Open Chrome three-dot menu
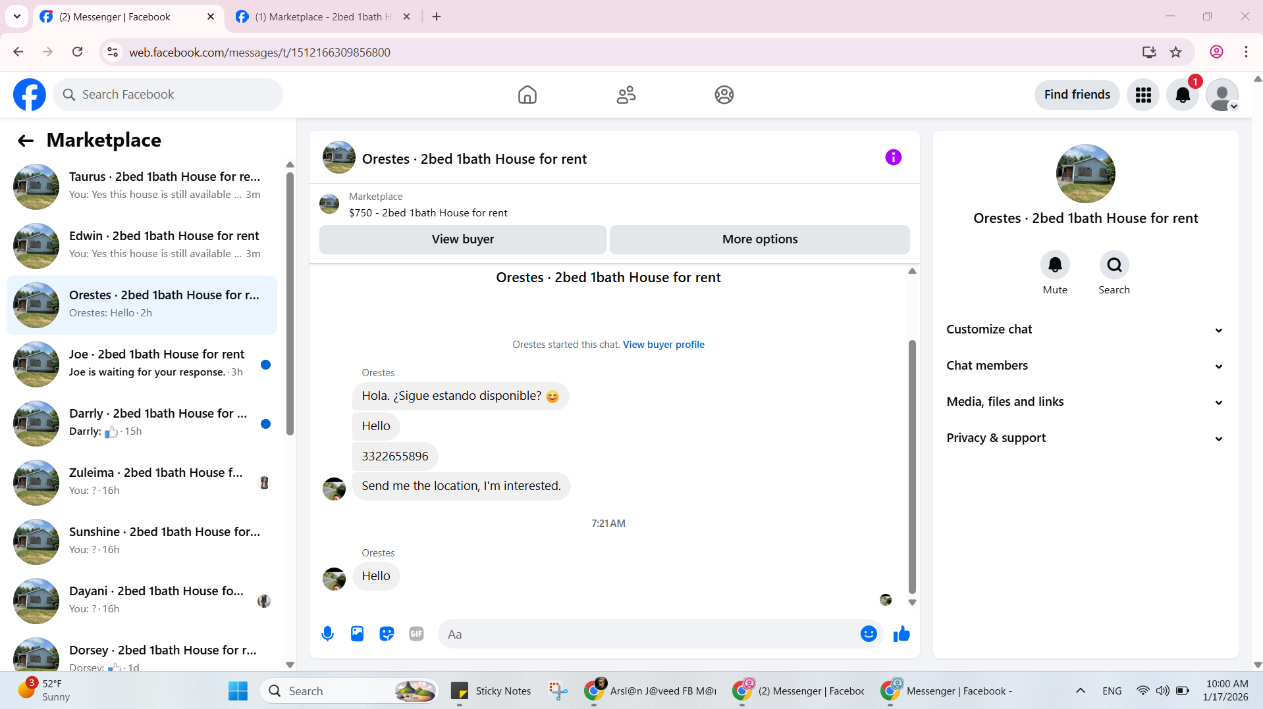This screenshot has height=709, width=1263. [x=1246, y=52]
